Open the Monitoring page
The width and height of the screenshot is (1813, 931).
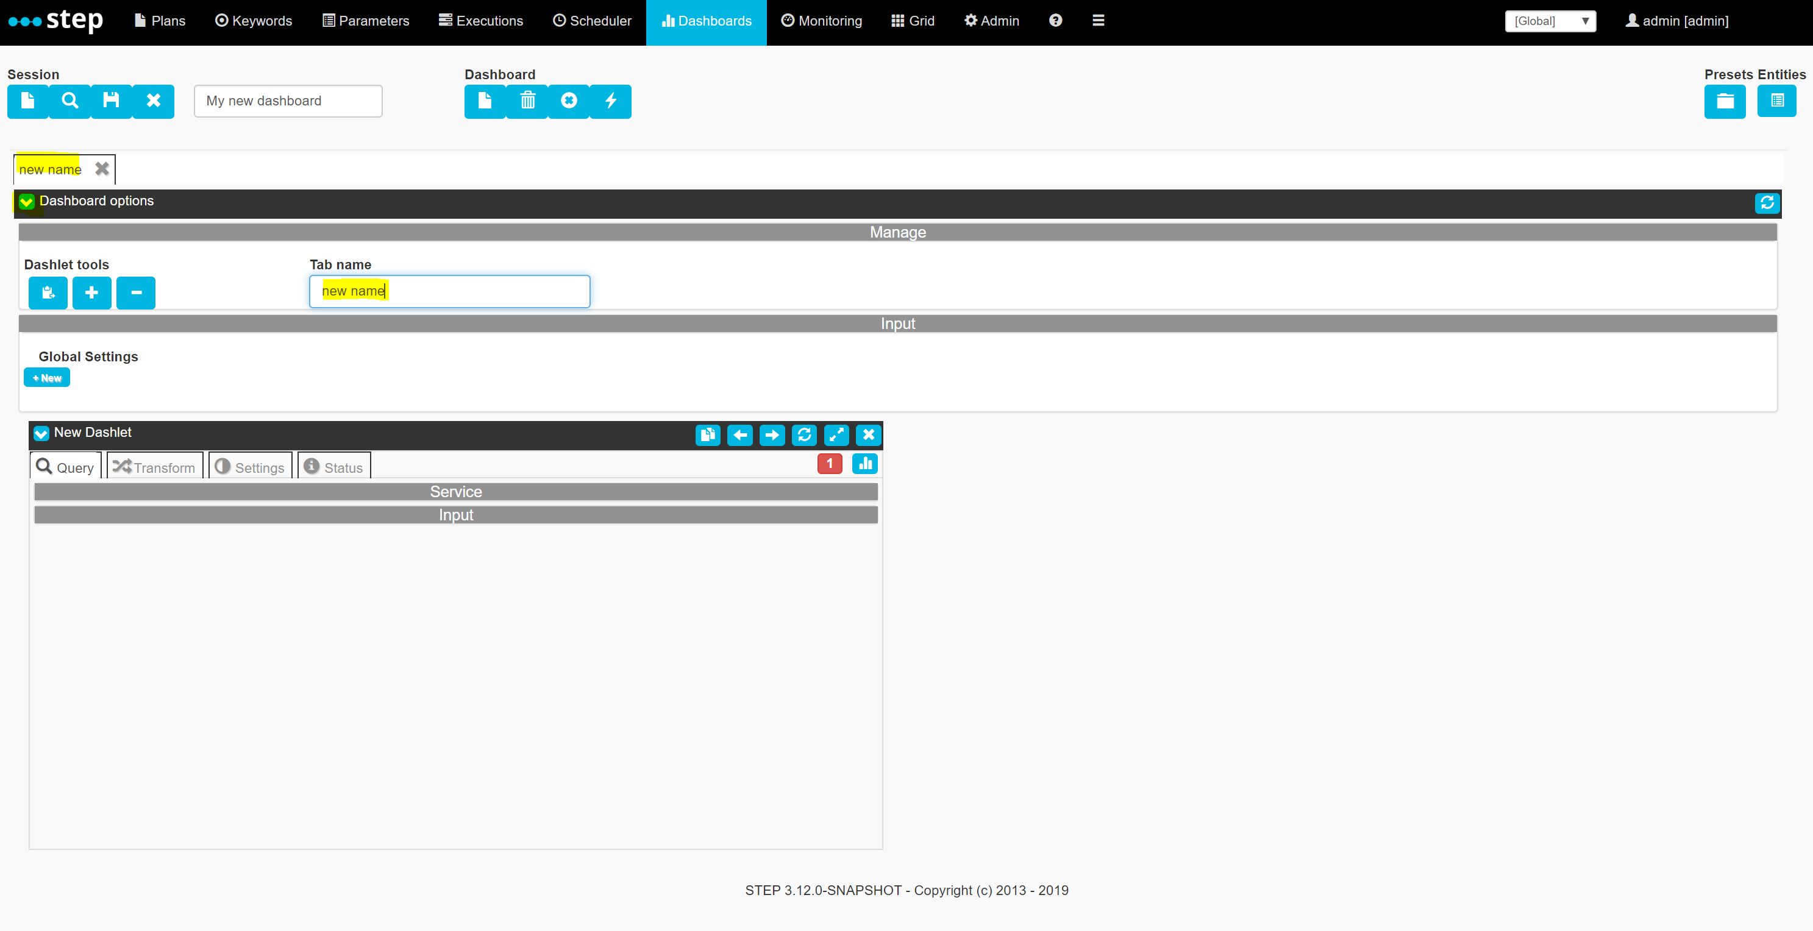click(821, 21)
